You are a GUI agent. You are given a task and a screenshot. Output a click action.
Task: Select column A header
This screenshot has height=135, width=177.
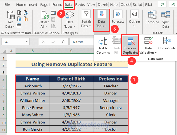[11, 51]
